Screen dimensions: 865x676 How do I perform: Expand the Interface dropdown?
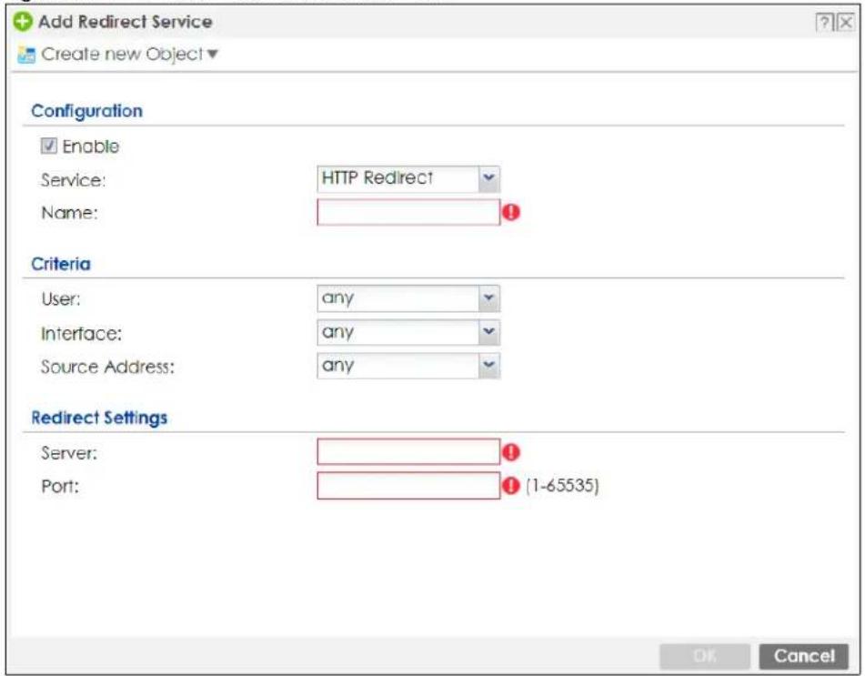coord(488,332)
